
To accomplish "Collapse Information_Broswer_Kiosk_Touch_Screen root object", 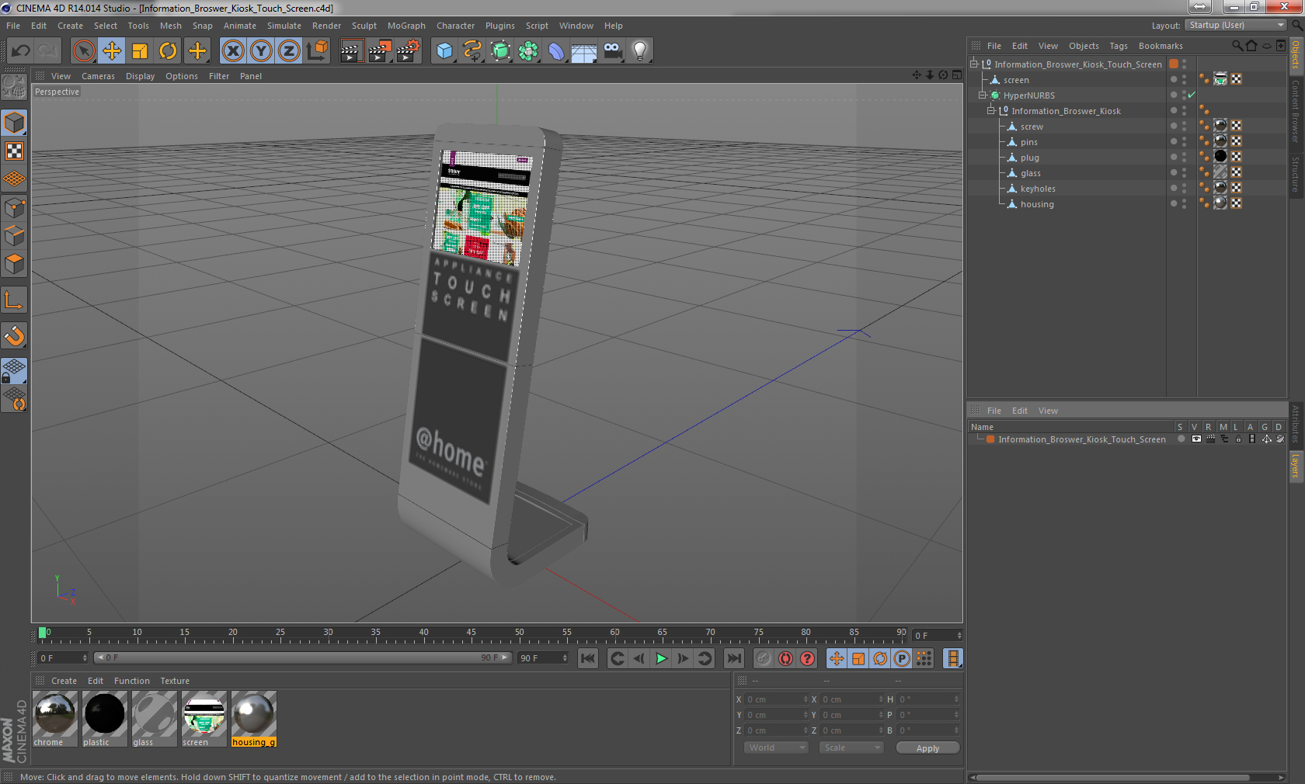I will (973, 64).
